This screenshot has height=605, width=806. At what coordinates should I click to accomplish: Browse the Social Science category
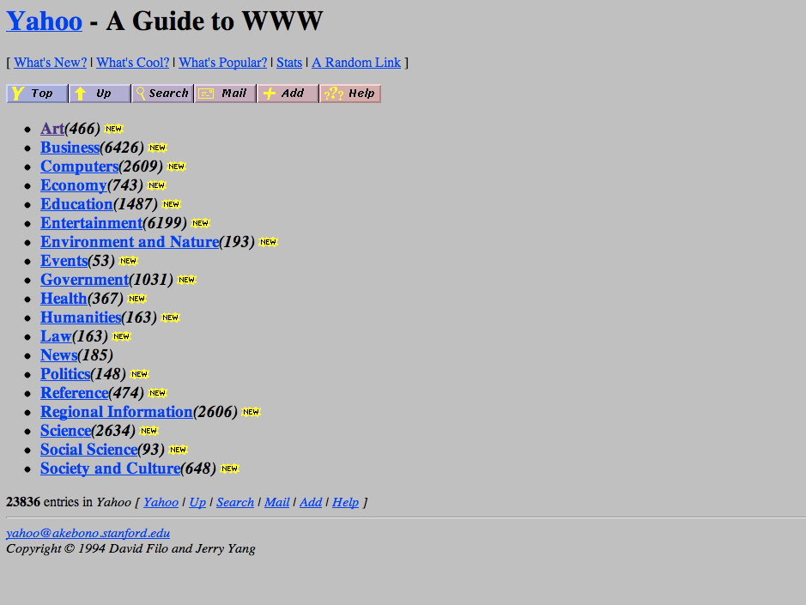click(89, 450)
